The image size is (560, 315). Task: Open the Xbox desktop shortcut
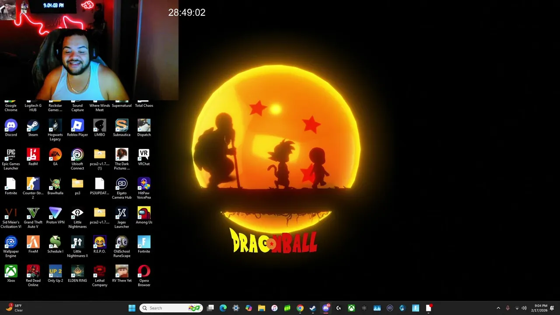[11, 274]
